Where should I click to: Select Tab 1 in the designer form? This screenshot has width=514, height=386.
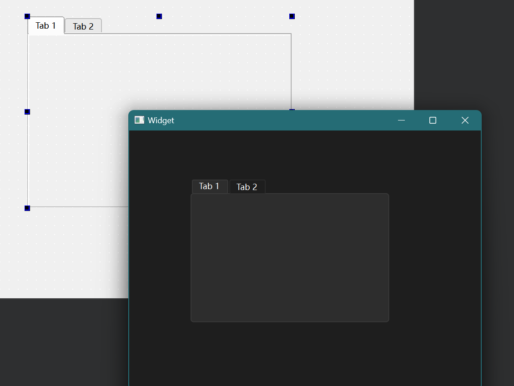pos(45,26)
